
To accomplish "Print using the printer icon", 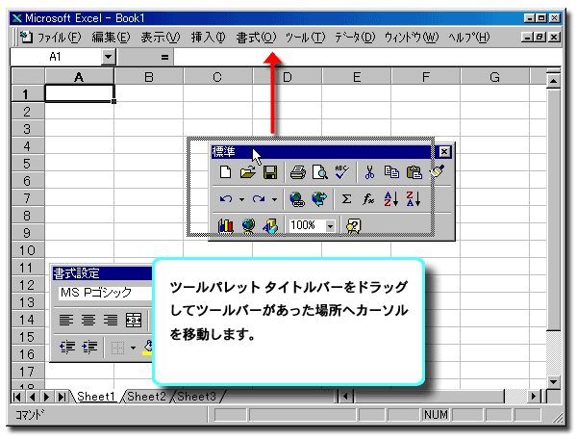I will [297, 172].
